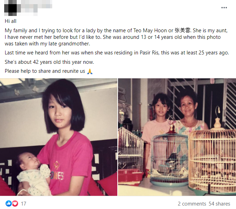Open the 2 comments link
Screen dimensions: 236x209
click(x=192, y=203)
